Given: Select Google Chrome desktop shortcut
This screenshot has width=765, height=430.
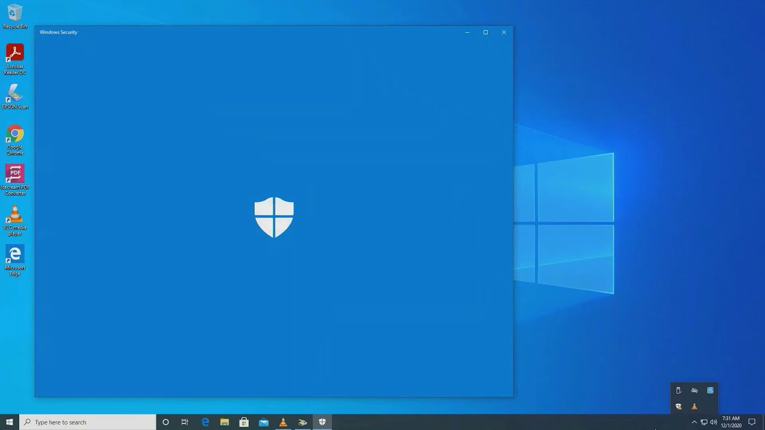Looking at the screenshot, I should click(15, 140).
